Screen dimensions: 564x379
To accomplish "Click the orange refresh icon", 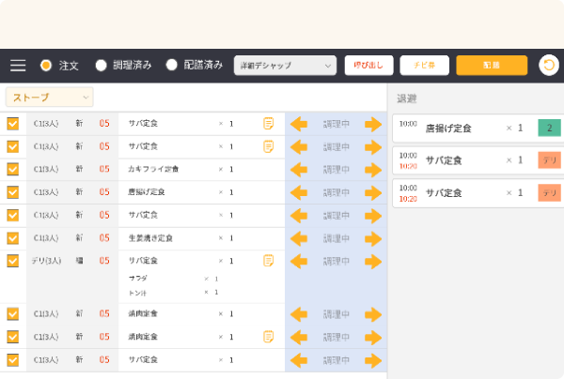I will pos(548,66).
